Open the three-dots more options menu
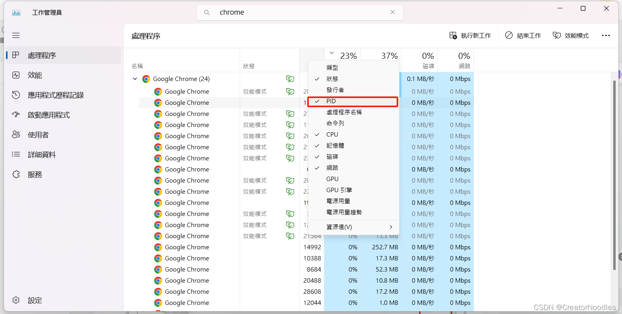Screen dimensions: 622x314 point(606,35)
